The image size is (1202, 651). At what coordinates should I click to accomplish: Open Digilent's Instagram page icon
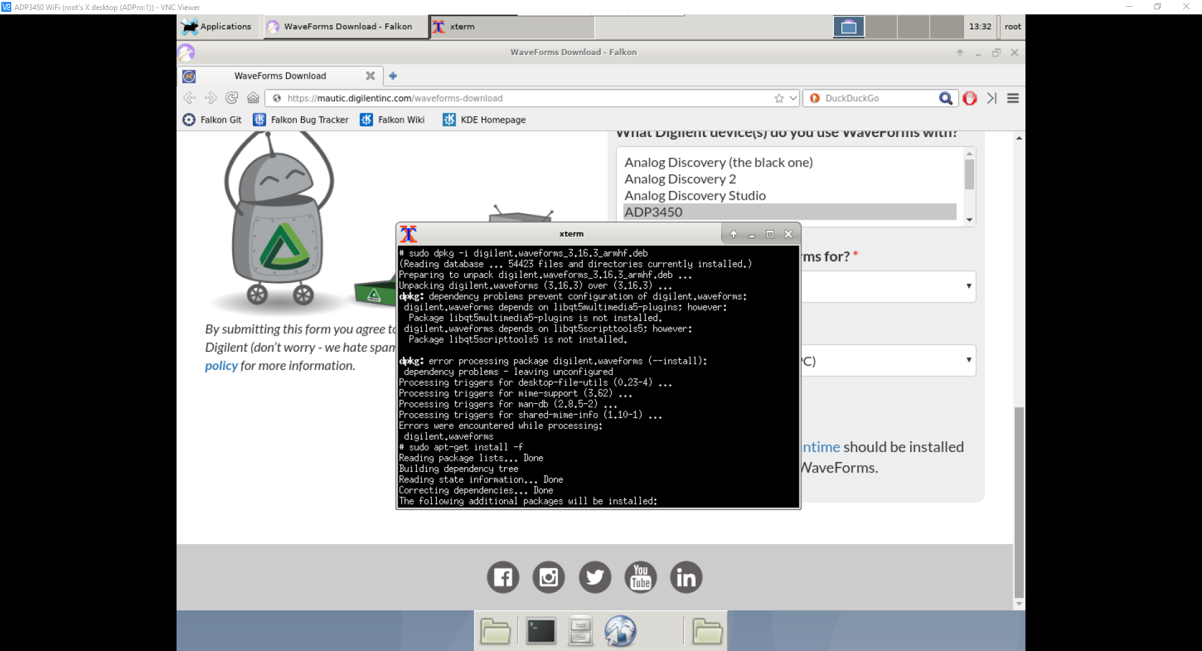(x=548, y=577)
